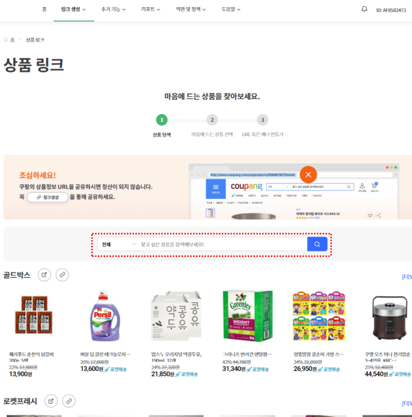
Task: Click the blue search magnifier button
Action: point(317,244)
